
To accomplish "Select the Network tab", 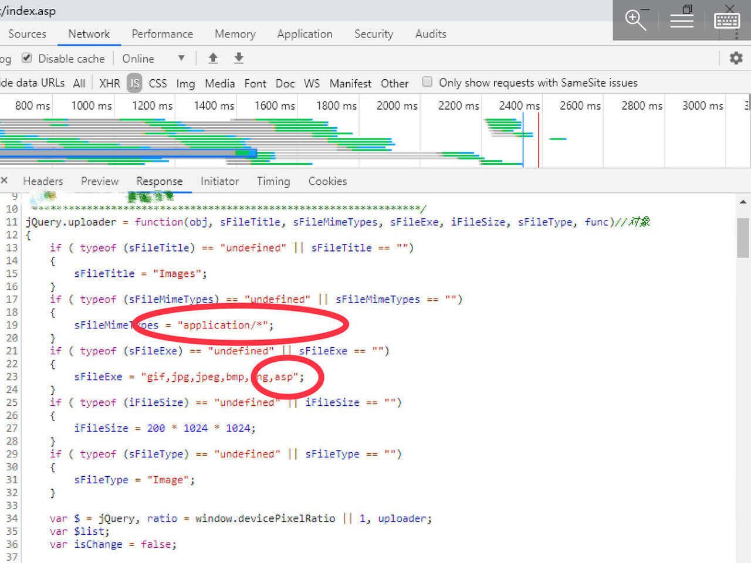I will coord(89,34).
